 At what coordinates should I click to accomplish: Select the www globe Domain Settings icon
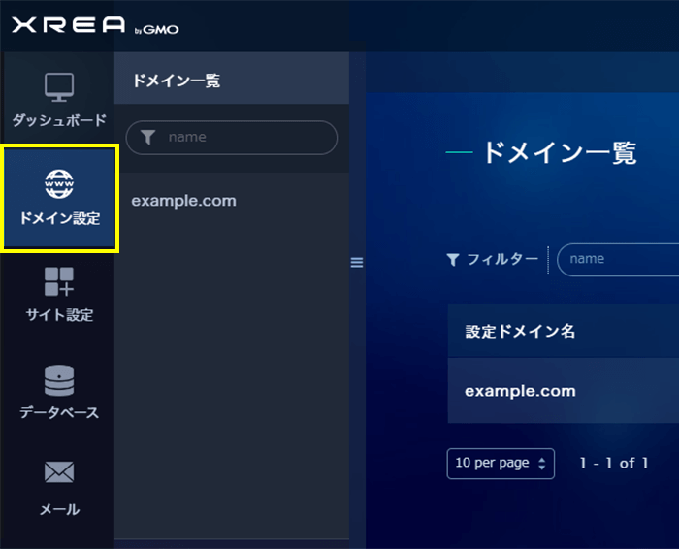pyautogui.click(x=59, y=181)
